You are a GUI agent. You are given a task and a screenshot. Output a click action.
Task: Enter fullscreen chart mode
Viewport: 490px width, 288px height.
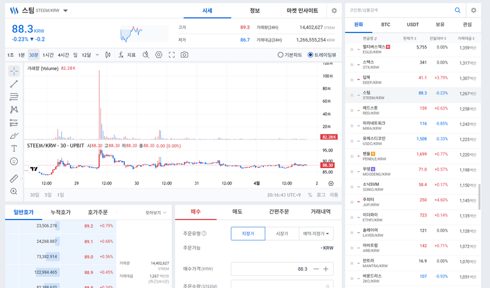coord(171,55)
